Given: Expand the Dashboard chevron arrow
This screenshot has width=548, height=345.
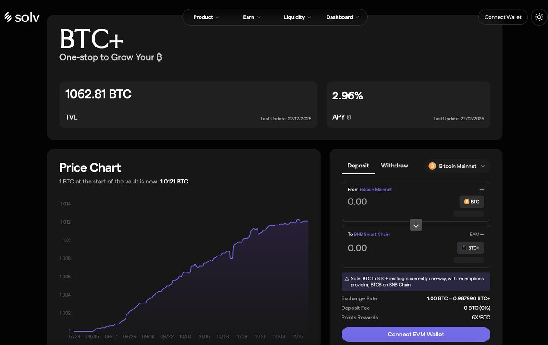Looking at the screenshot, I should pos(357,17).
